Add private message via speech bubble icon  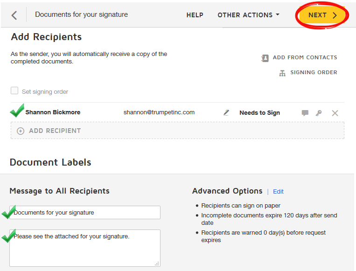point(305,113)
